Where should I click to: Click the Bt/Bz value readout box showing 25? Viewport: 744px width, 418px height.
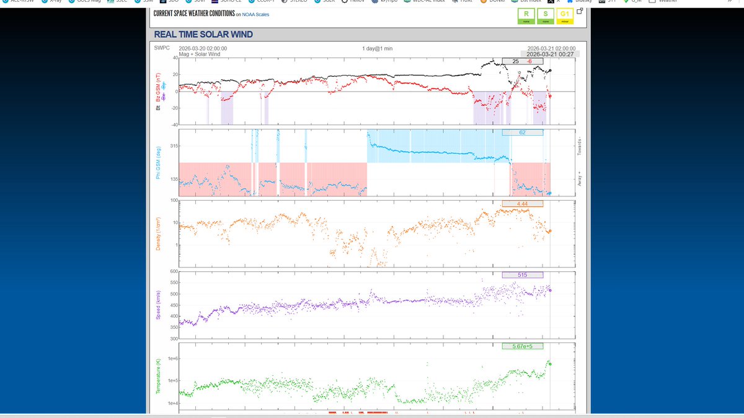523,61
